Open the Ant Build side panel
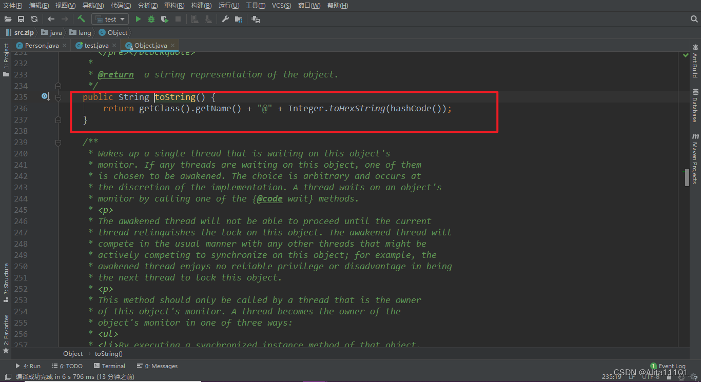This screenshot has height=382, width=701. [695, 61]
